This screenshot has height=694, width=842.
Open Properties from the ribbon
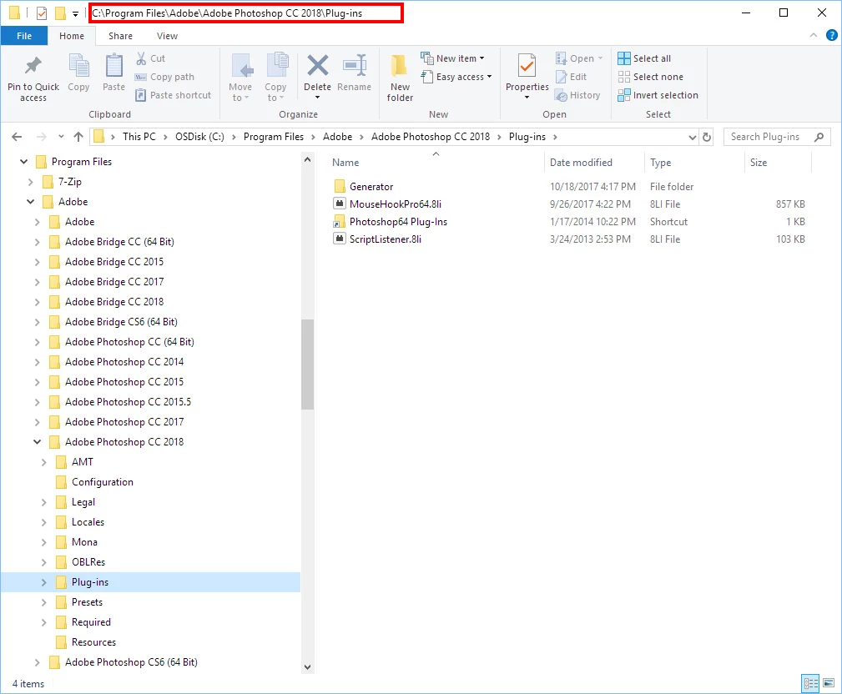527,76
